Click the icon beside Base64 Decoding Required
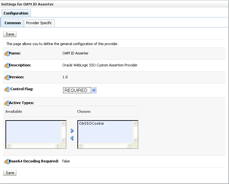229x184 pixels. pos(6,161)
